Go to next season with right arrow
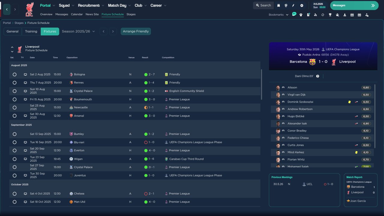This screenshot has height=216, width=384. point(113,31)
